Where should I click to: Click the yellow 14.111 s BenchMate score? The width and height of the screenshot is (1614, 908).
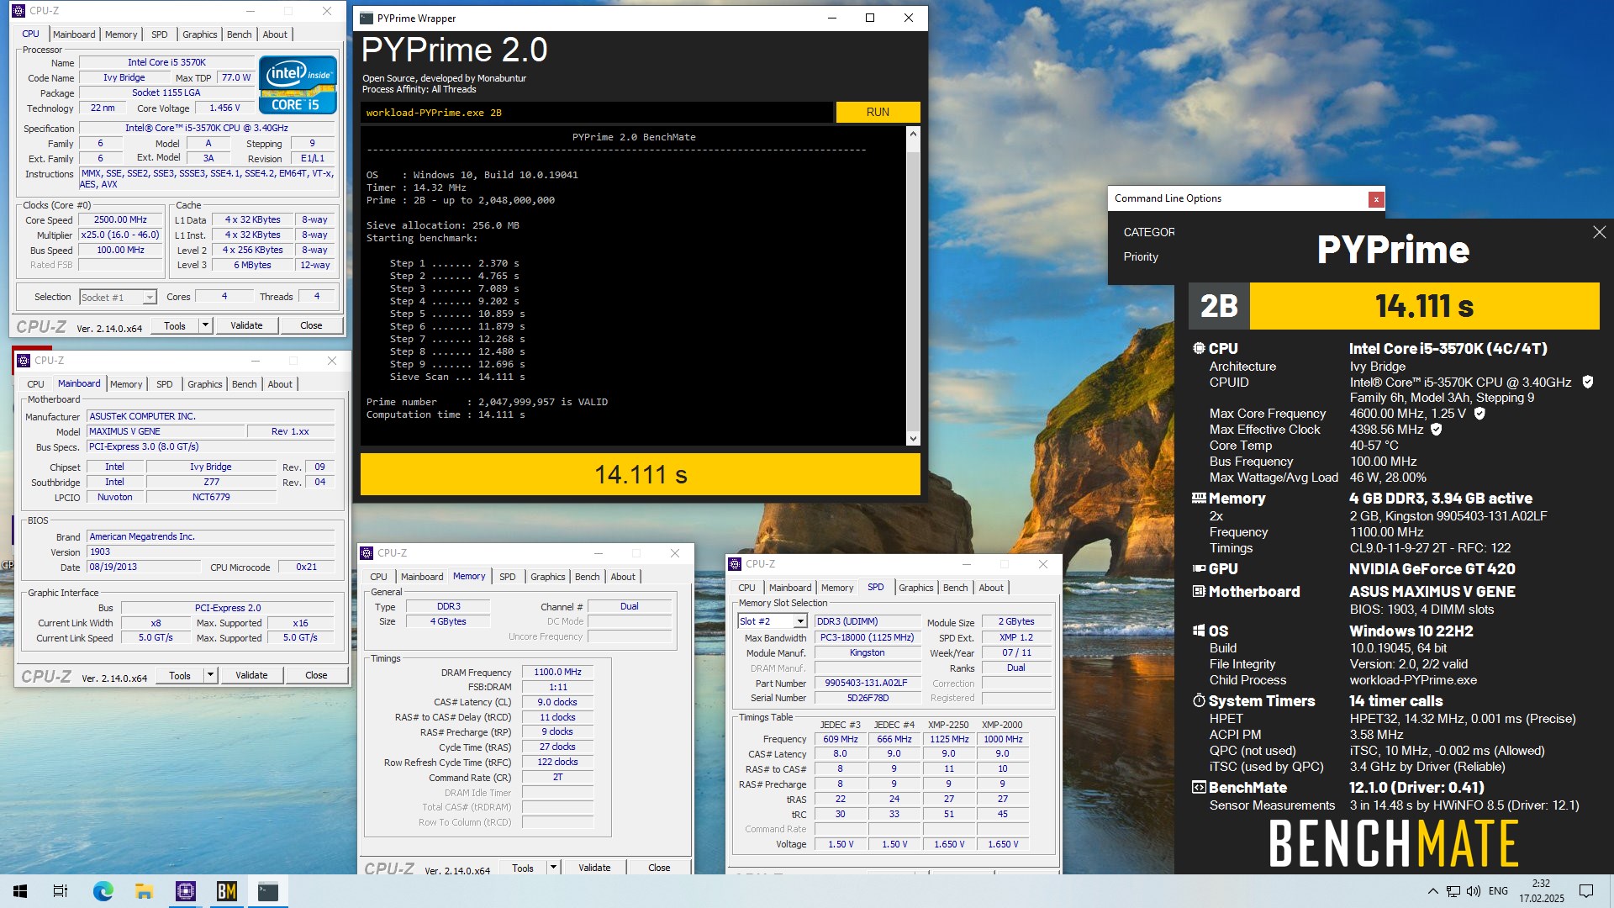coord(1424,306)
